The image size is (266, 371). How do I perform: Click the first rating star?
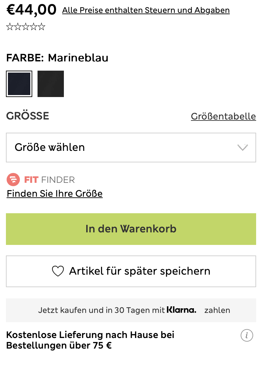pos(9,26)
